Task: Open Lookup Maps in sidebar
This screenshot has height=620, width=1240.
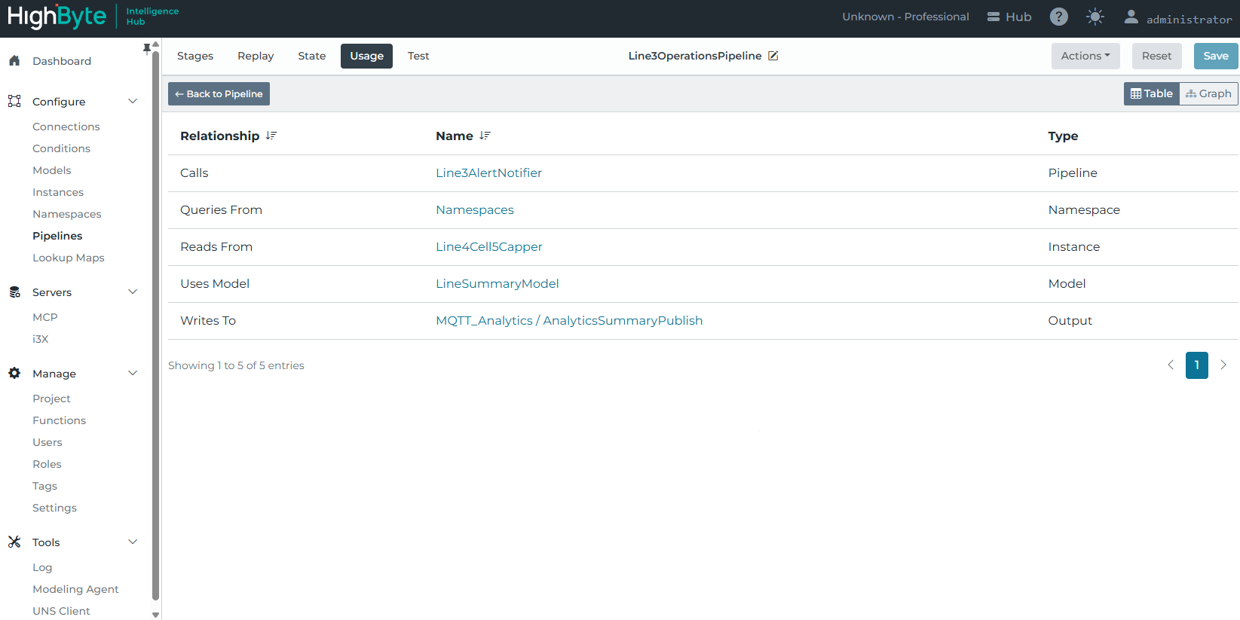Action: pyautogui.click(x=69, y=258)
